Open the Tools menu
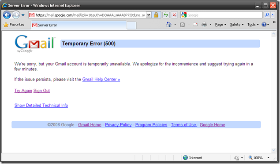Screen dimensions: 280x164 (x=253, y=25)
